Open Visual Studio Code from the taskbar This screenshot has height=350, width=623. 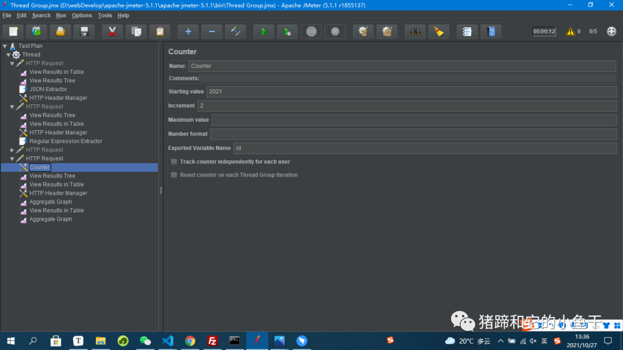click(x=168, y=341)
